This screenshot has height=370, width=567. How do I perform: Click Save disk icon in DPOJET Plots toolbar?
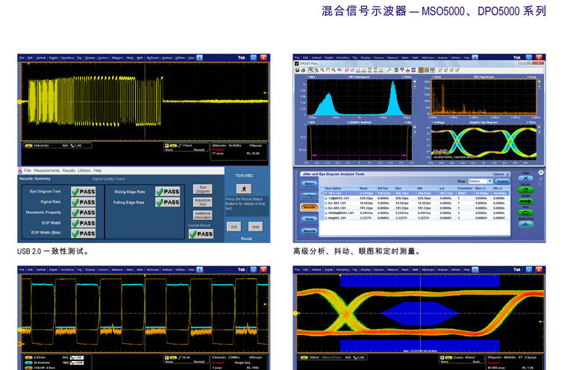(x=298, y=70)
